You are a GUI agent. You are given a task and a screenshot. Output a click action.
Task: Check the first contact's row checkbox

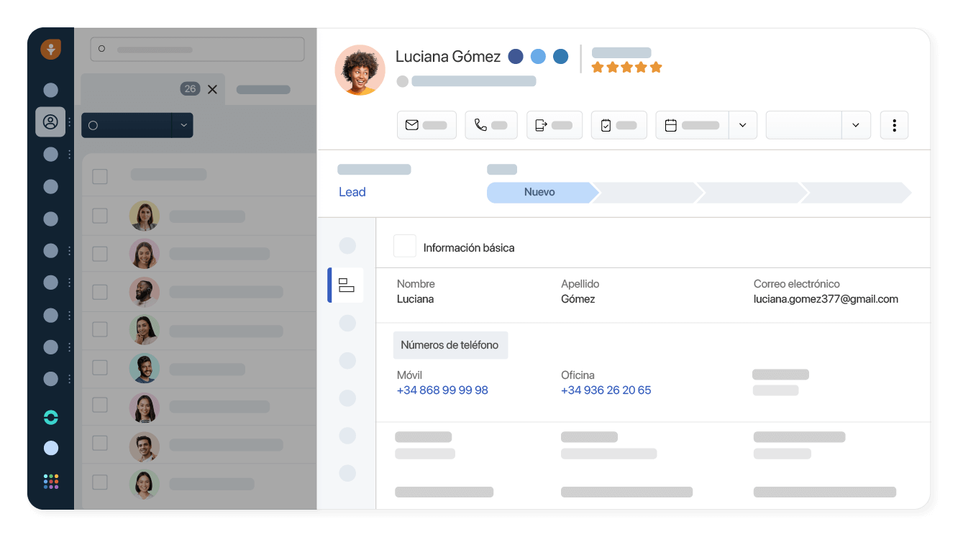100,216
